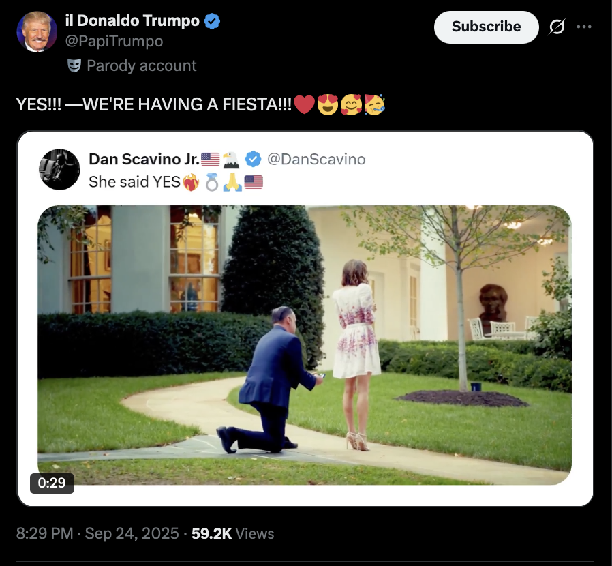Image resolution: width=612 pixels, height=566 pixels.
Task: Open the three-dot more options menu
Action: (x=584, y=27)
